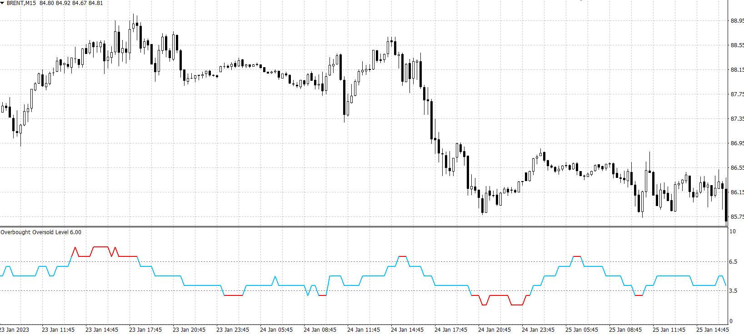Click the 25 Jan 14:45 time label
This screenshot has height=334, width=744.
point(713,330)
